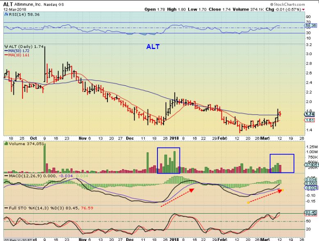The image size is (319, 241).
Task: Click the red down-arrow change indicator
Action: 303,9
